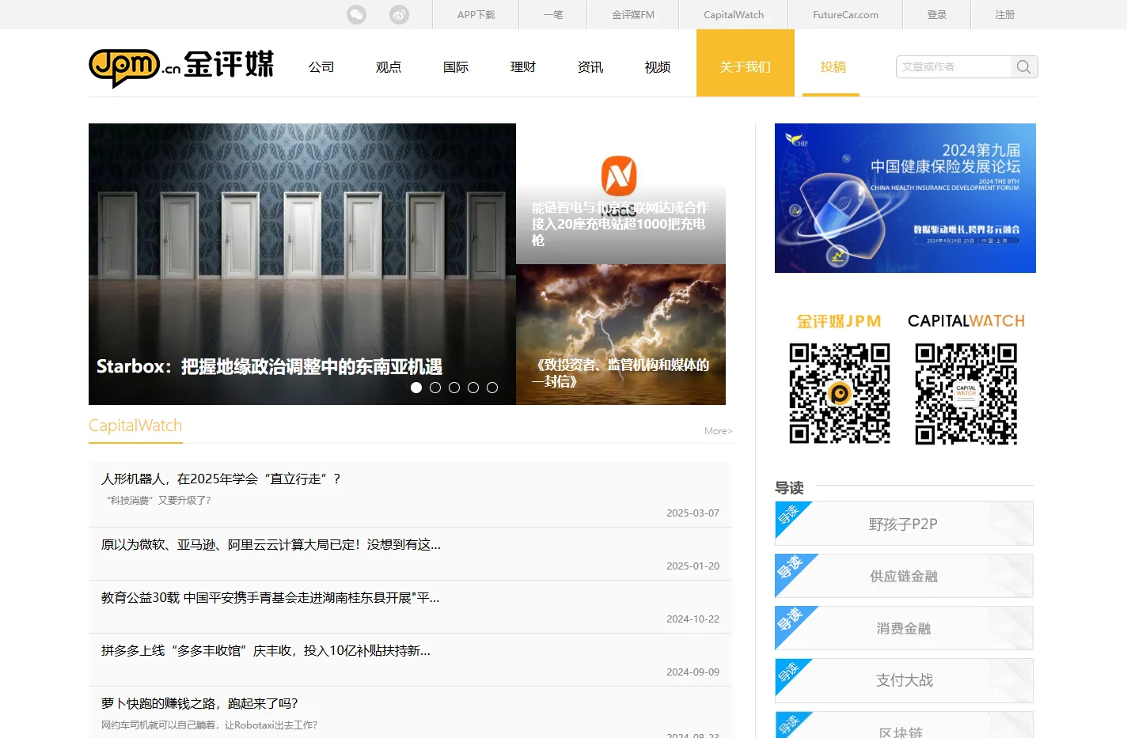Click the WeChat icon in top bar
This screenshot has width=1127, height=738.
coord(357,14)
